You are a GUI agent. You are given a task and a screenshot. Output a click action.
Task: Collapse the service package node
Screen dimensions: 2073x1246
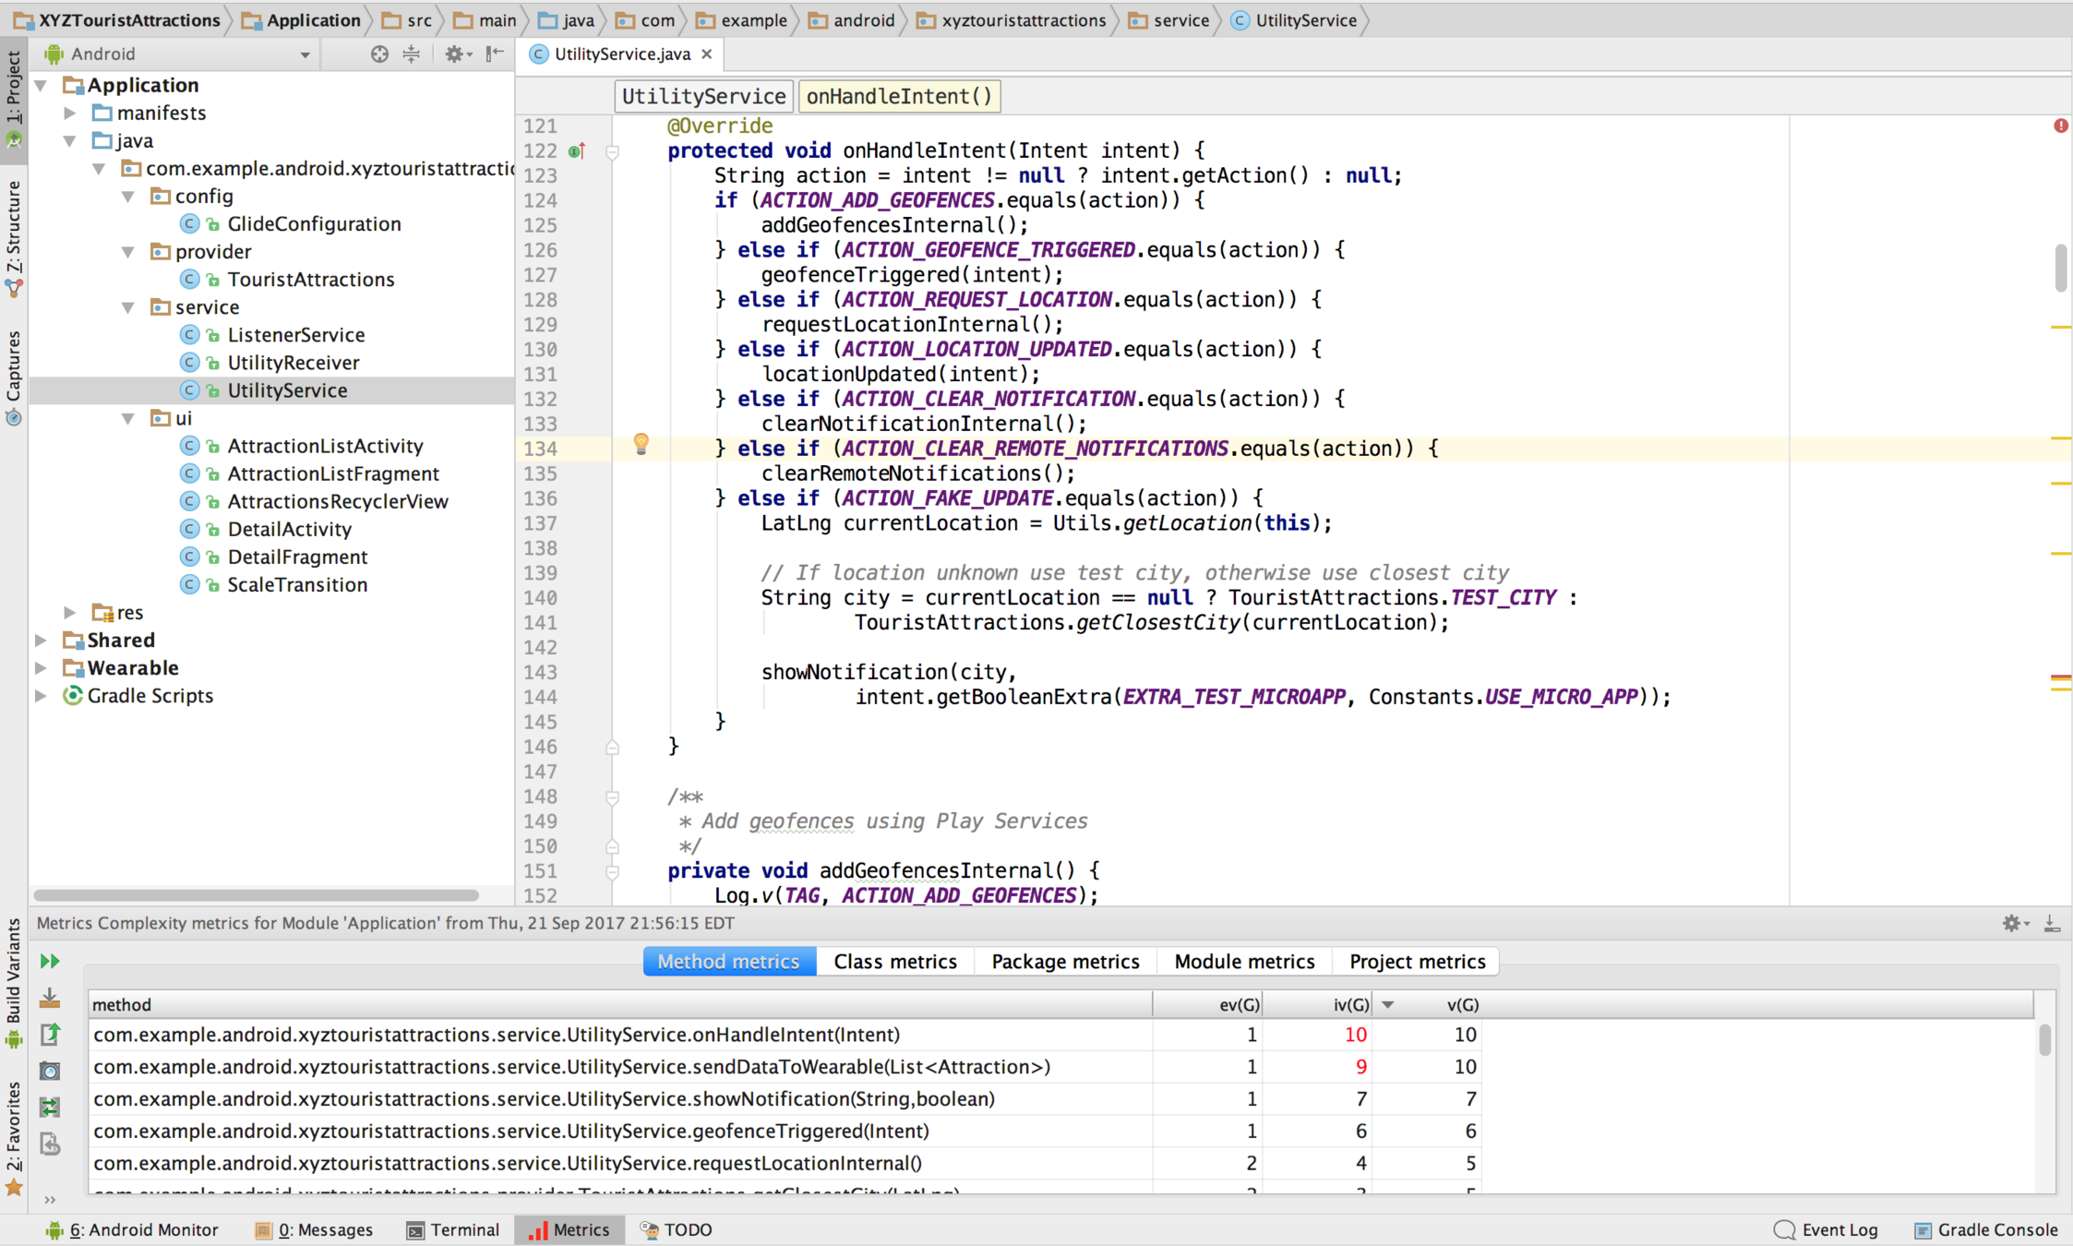click(x=128, y=307)
